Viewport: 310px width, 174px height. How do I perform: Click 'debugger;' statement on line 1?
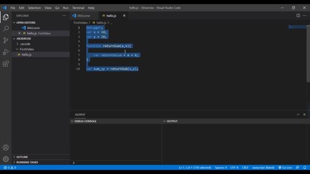coord(95,28)
